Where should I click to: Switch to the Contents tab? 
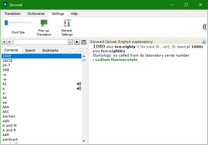click(x=11, y=50)
